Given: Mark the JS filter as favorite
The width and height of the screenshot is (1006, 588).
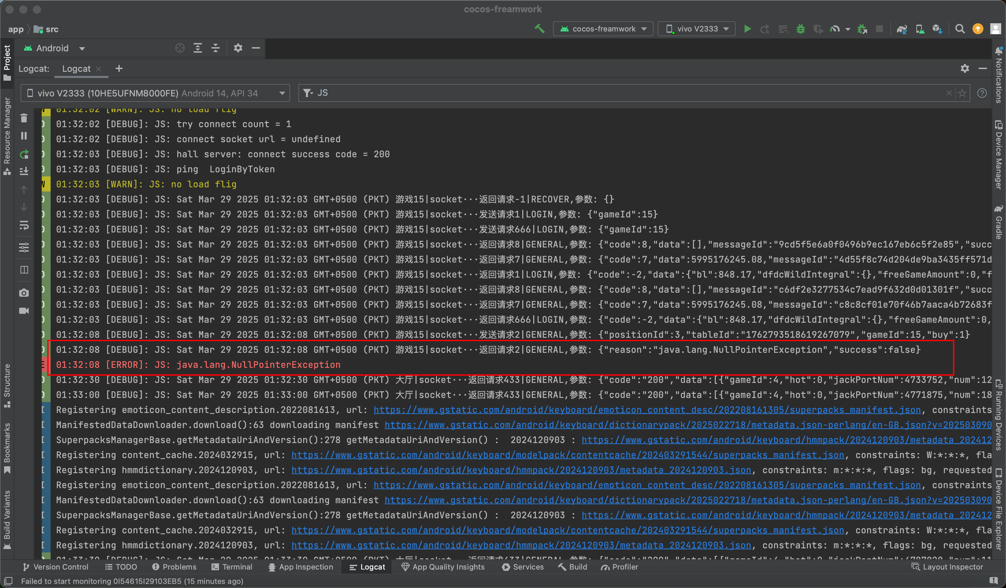Looking at the screenshot, I should pyautogui.click(x=962, y=93).
